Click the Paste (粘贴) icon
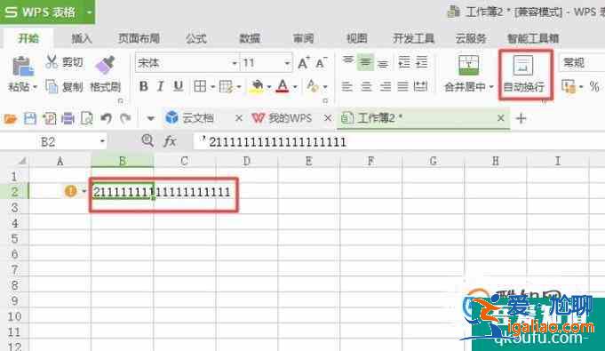Viewport: 605px width, 351px height. (x=22, y=66)
